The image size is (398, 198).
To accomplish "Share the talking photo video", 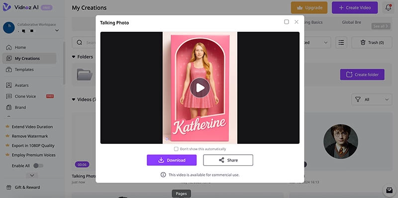I will click(x=228, y=160).
